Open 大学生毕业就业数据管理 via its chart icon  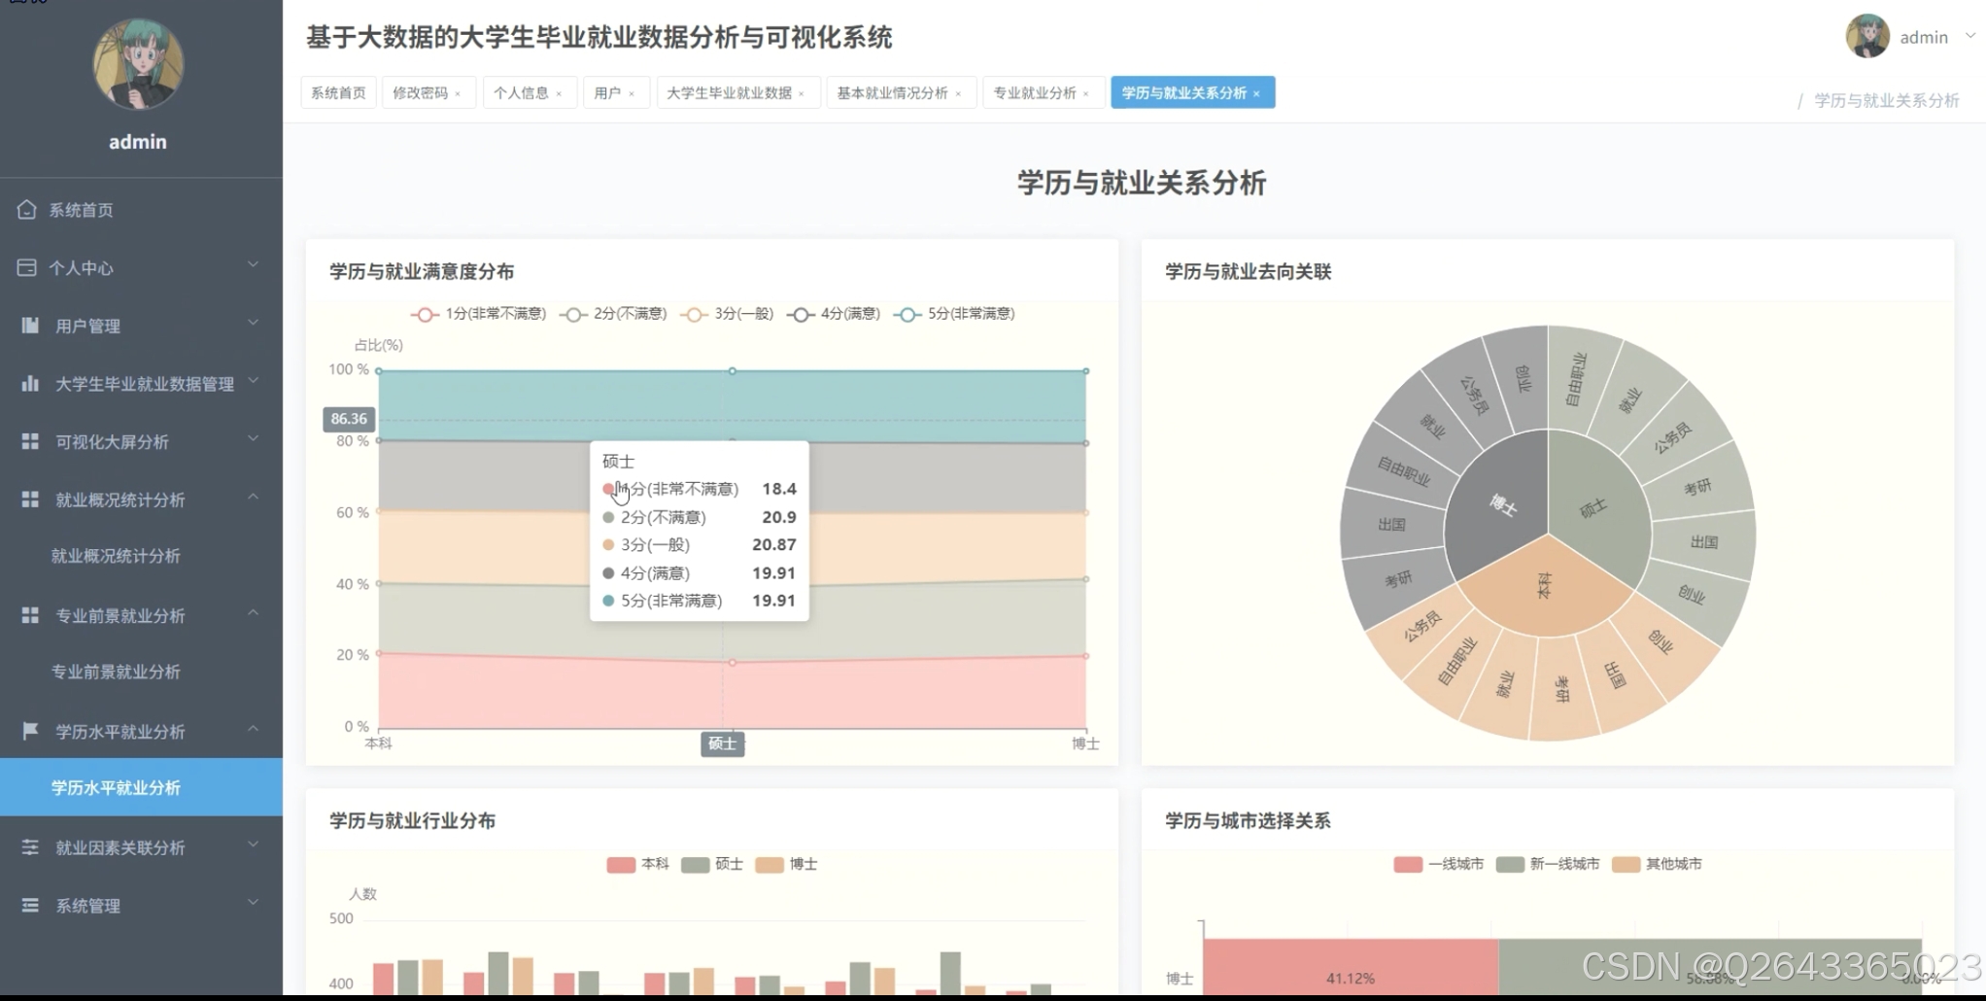coord(27,383)
